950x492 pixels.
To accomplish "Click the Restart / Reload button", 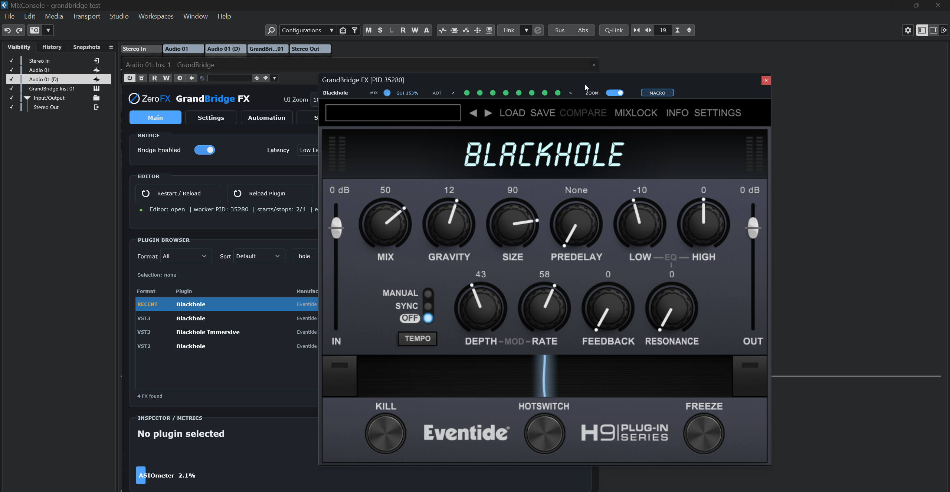I will 178,194.
